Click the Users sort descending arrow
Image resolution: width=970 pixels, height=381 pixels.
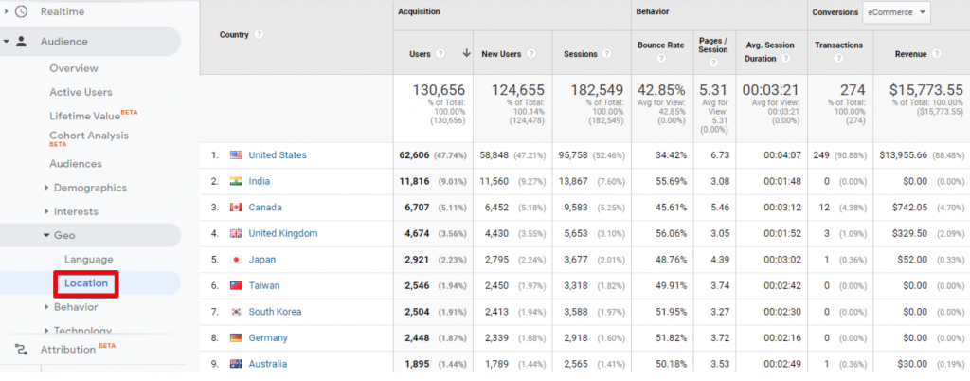click(466, 54)
